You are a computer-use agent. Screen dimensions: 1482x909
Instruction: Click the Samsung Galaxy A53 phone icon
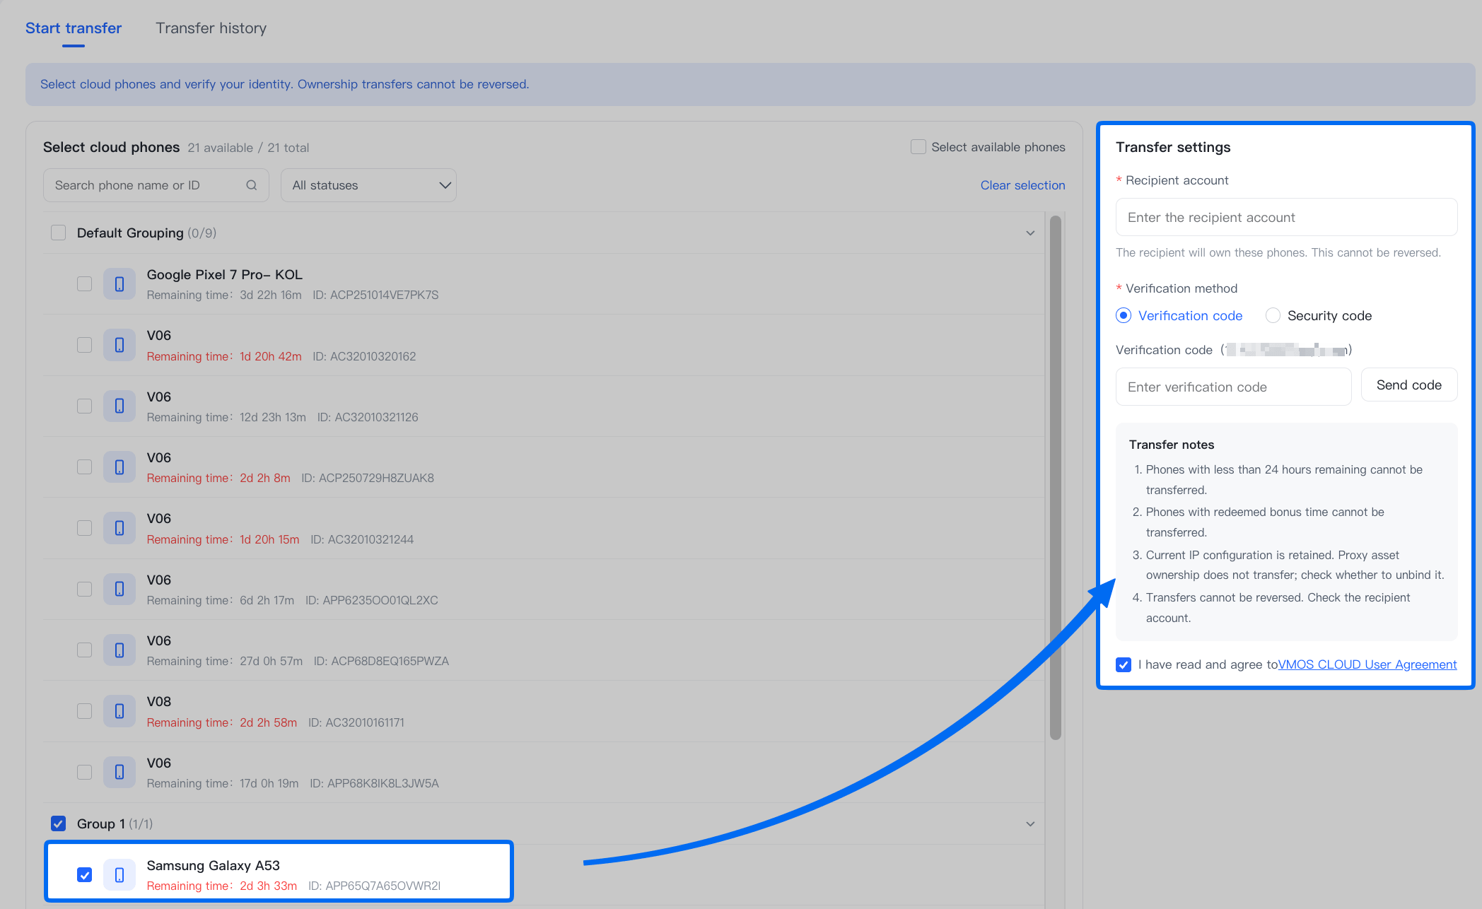click(119, 875)
